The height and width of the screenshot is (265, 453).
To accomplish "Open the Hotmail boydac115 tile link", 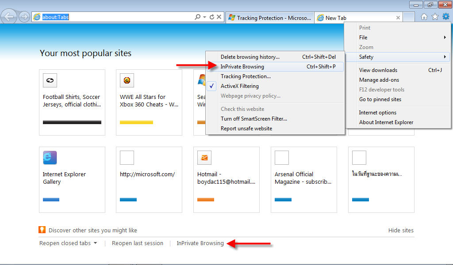I will [226, 178].
